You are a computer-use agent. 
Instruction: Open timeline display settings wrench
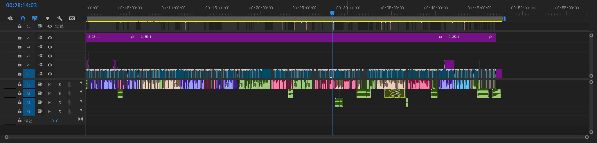60,18
